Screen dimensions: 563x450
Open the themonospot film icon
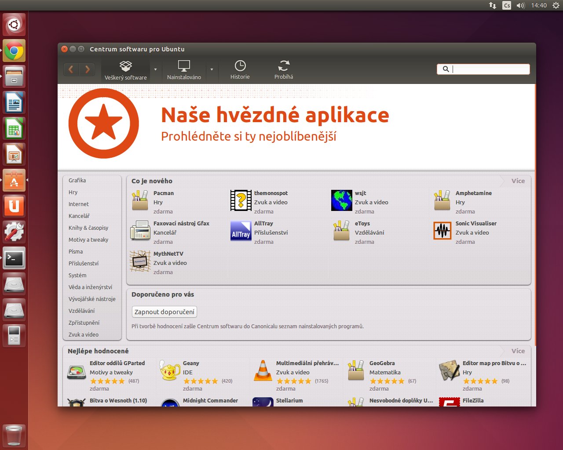tap(241, 201)
